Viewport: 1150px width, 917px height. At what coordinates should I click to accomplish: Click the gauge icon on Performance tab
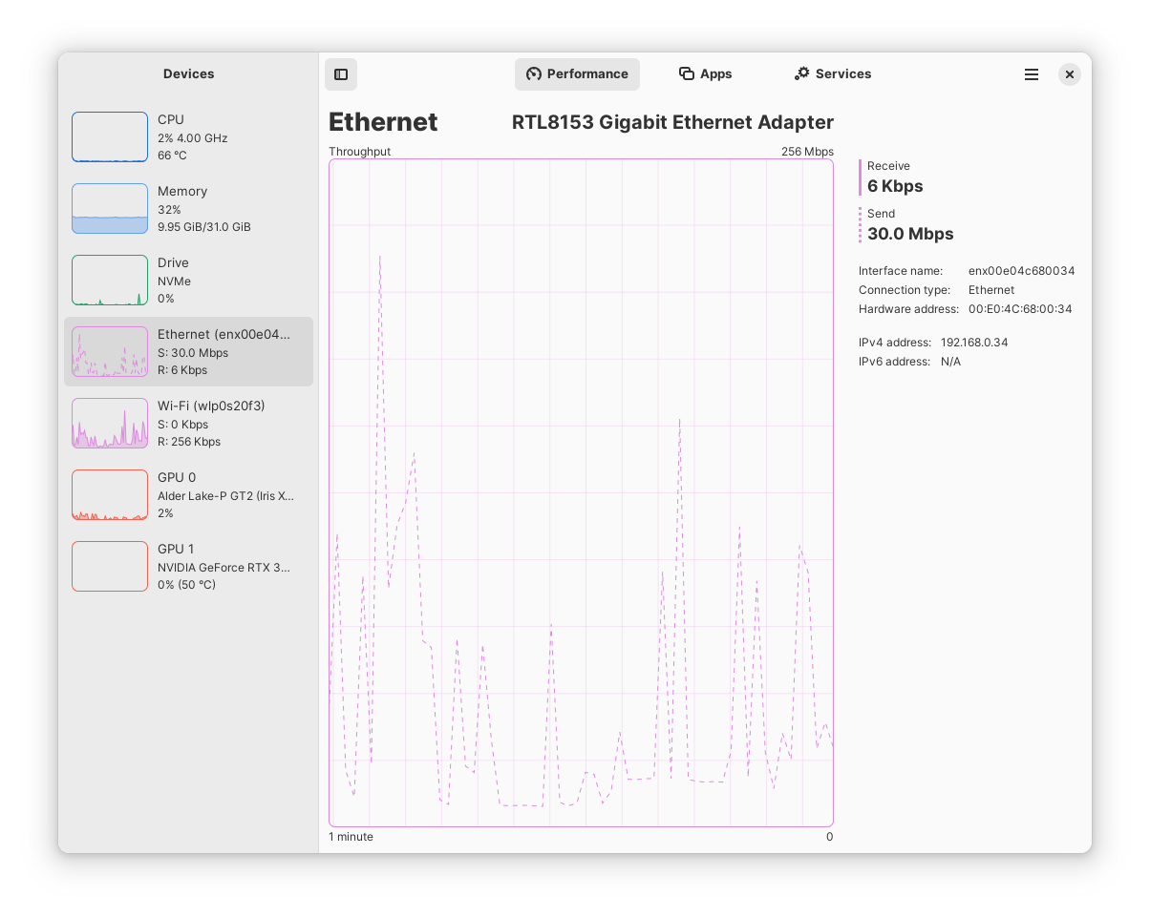point(534,74)
